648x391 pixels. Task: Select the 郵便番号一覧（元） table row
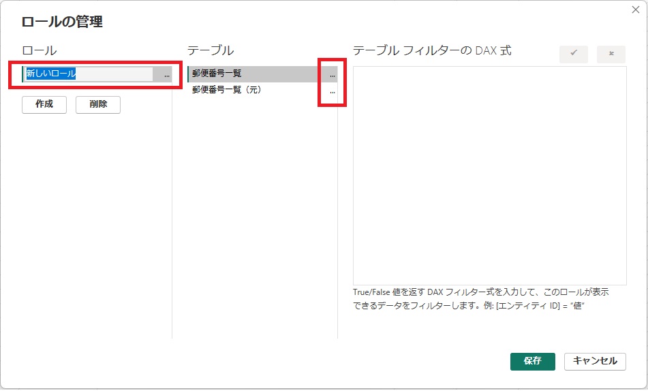pos(252,90)
